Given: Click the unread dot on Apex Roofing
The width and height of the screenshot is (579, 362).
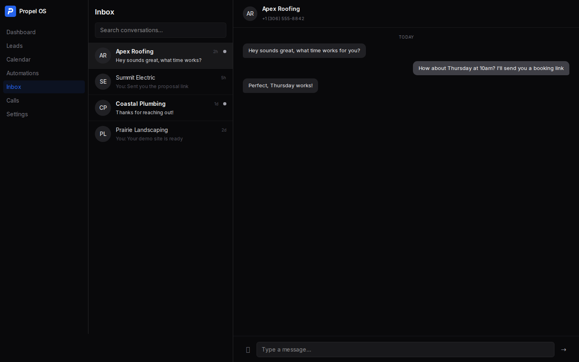Looking at the screenshot, I should 225,51.
